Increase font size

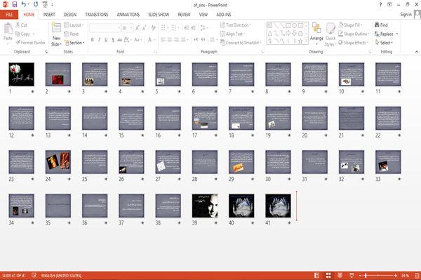pos(138,28)
